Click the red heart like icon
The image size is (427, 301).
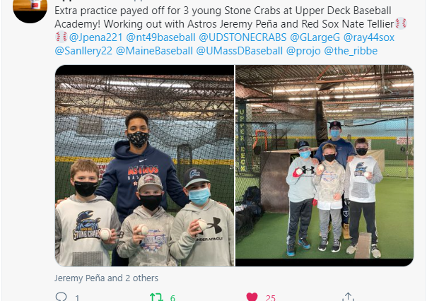252,297
